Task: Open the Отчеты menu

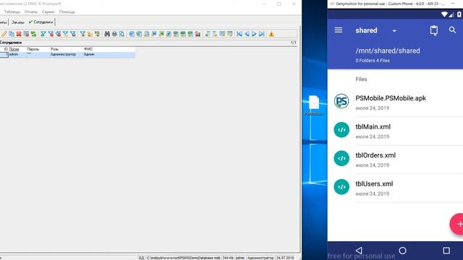Action: 31,12
